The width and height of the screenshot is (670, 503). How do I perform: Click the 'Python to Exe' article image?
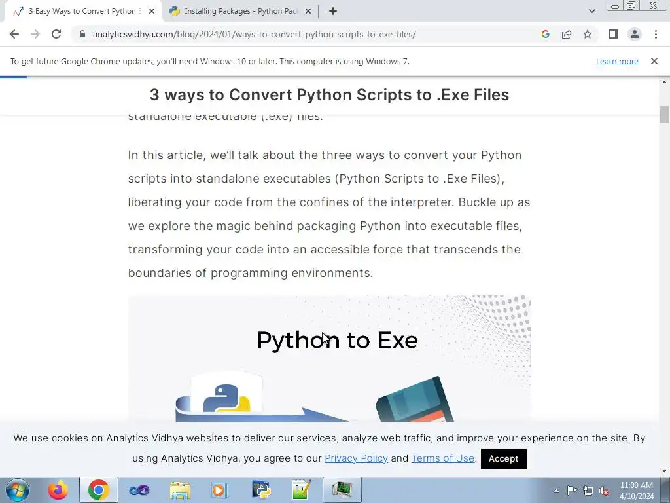329,359
